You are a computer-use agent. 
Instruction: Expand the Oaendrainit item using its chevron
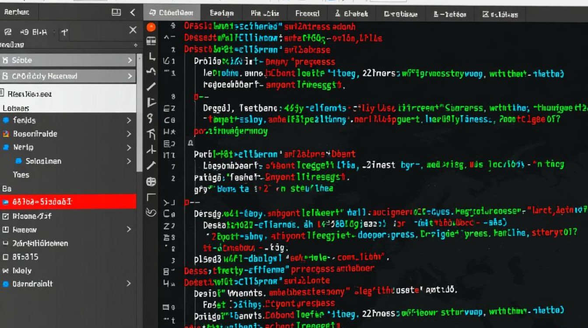(129, 283)
